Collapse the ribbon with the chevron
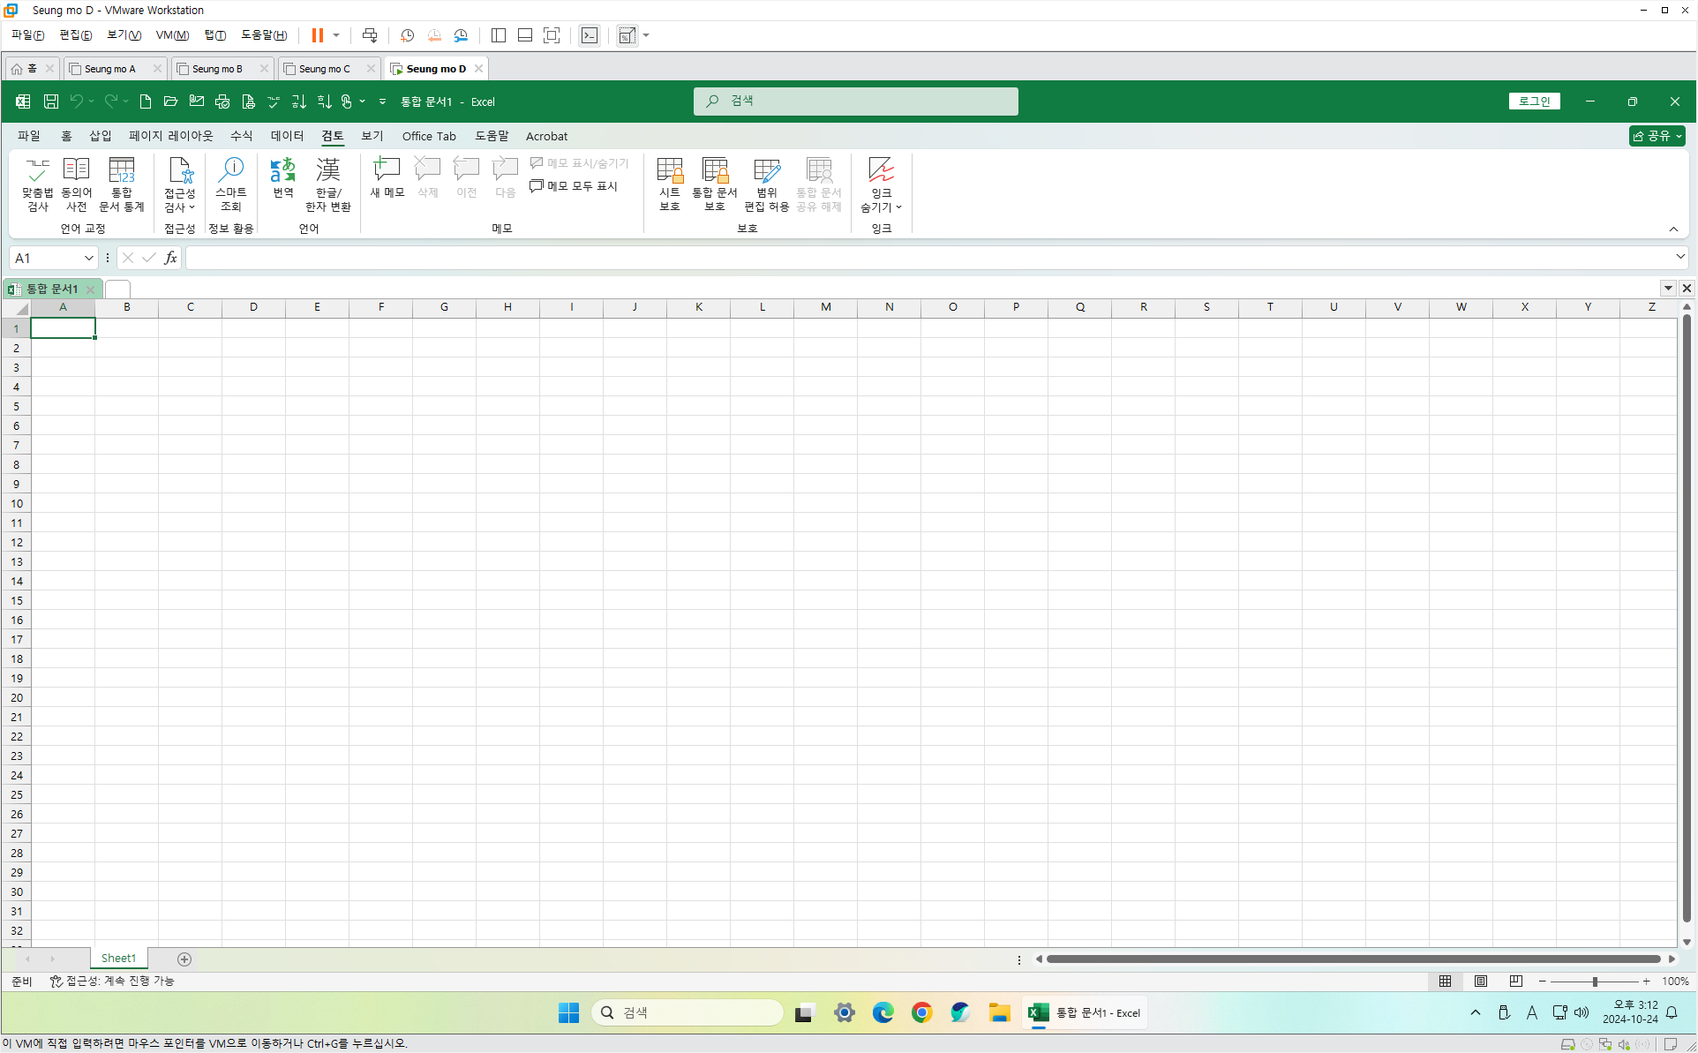 point(1673,229)
